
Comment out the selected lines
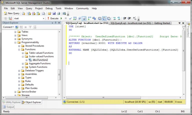click(114, 18)
